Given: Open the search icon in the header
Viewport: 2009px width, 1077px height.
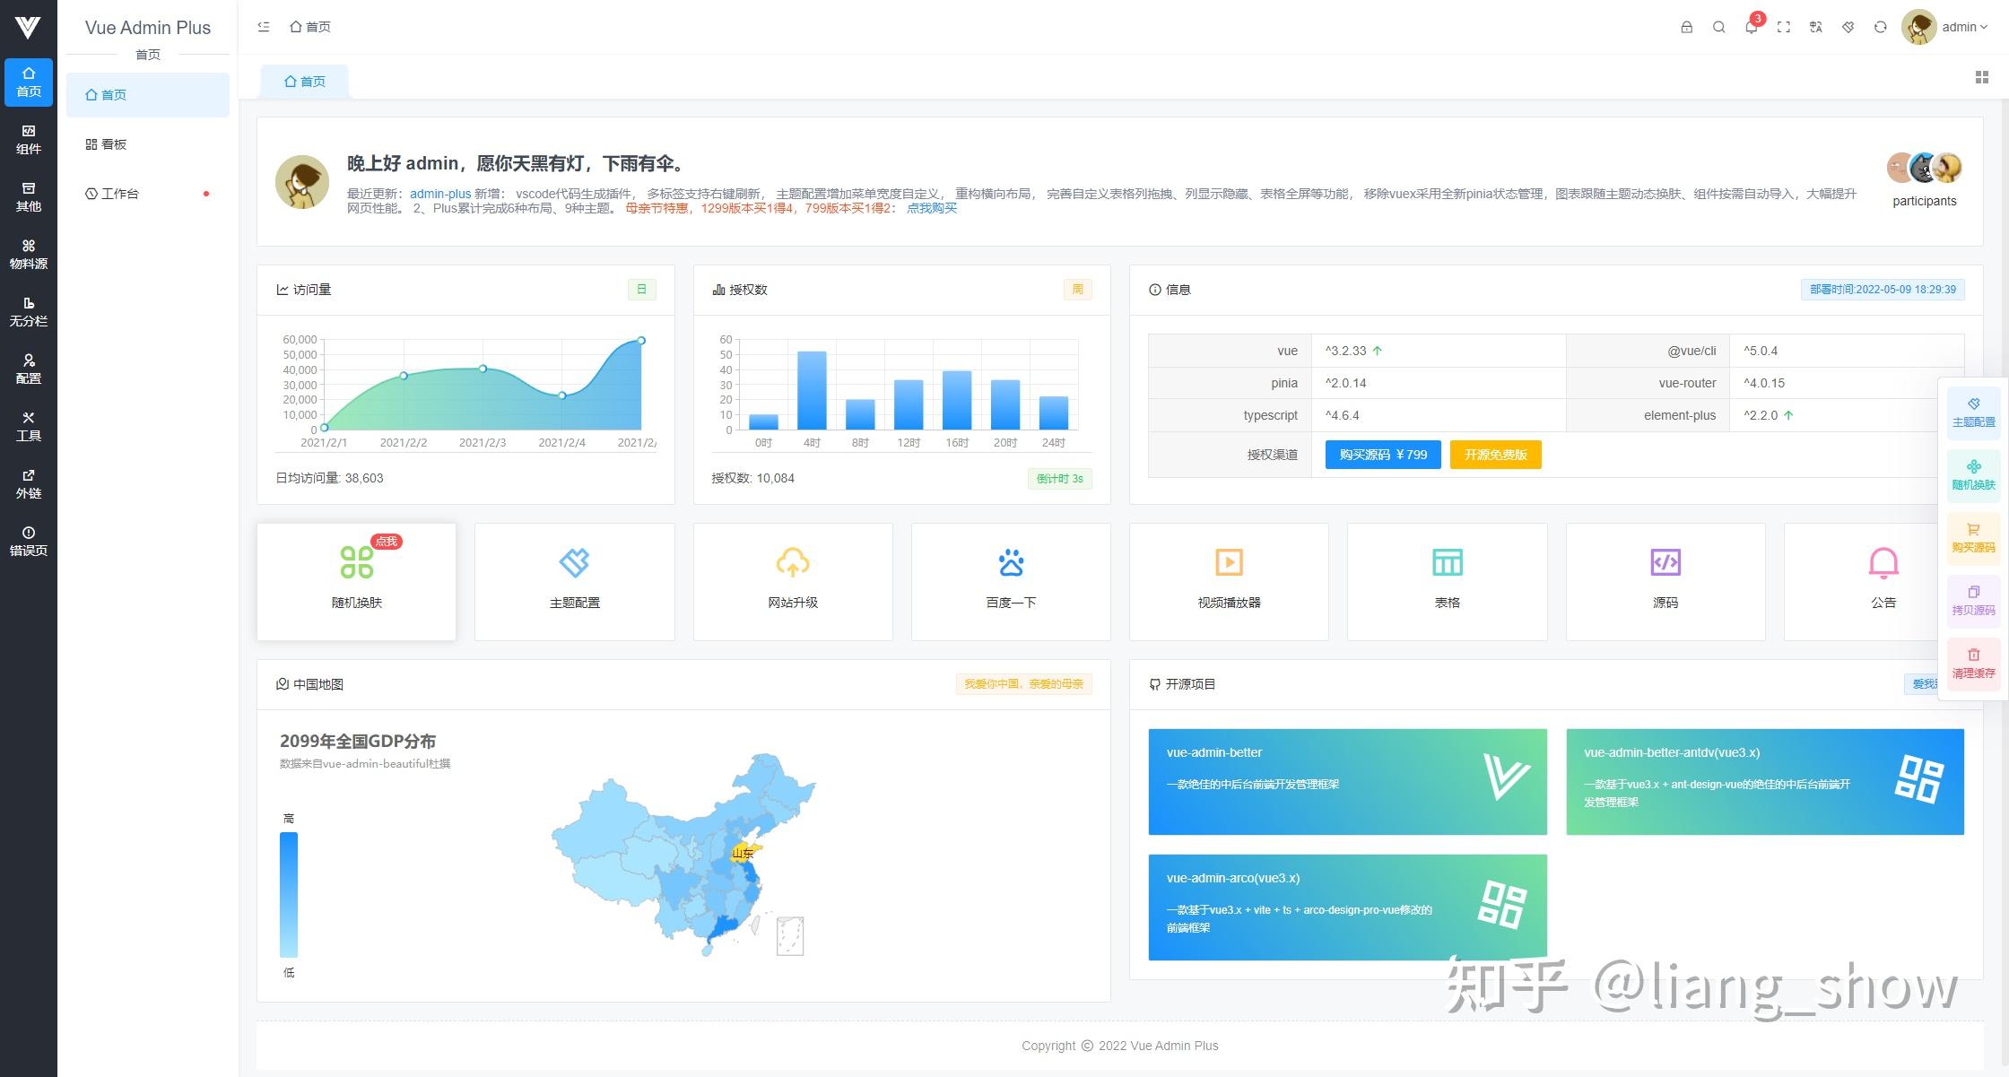Looking at the screenshot, I should coord(1718,27).
